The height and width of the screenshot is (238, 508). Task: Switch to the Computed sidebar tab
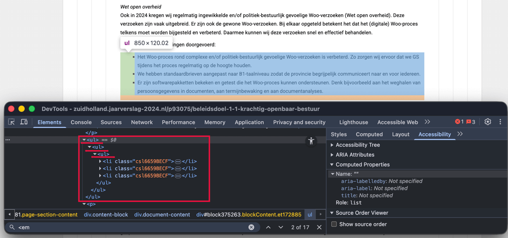coord(369,134)
